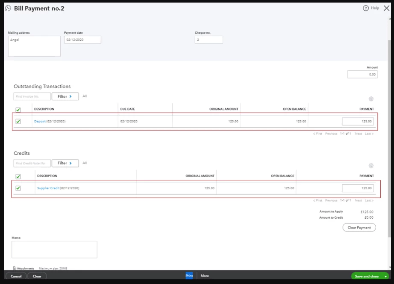Viewport: 394px width, 284px height.
Task: Click the All label beside Outstanding Transactions Filter
Action: (x=85, y=96)
